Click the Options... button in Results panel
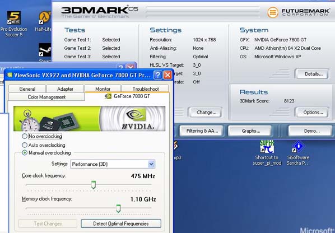The height and width of the screenshot is (233, 335). click(313, 113)
